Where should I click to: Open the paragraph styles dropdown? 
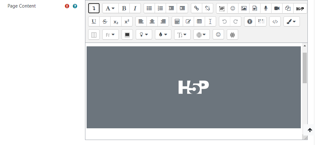111,8
